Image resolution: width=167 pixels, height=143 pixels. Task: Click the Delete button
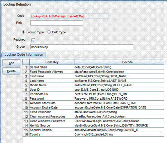[11, 71]
